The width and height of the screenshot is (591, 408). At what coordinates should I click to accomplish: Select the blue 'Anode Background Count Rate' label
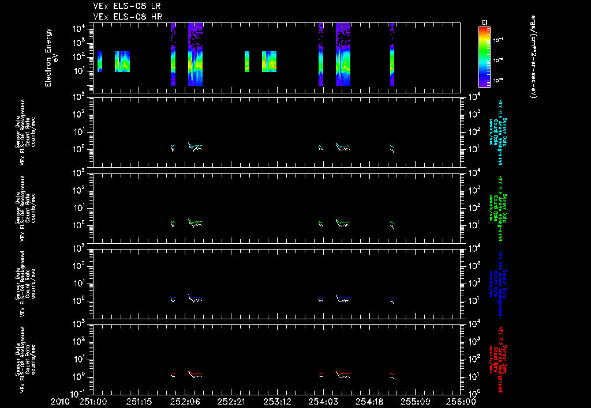[x=498, y=284]
